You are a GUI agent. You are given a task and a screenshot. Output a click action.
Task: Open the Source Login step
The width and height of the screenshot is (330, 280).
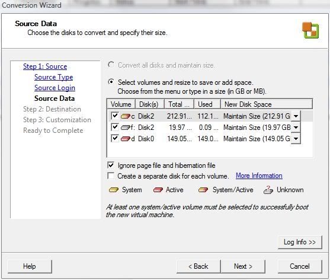(55, 88)
